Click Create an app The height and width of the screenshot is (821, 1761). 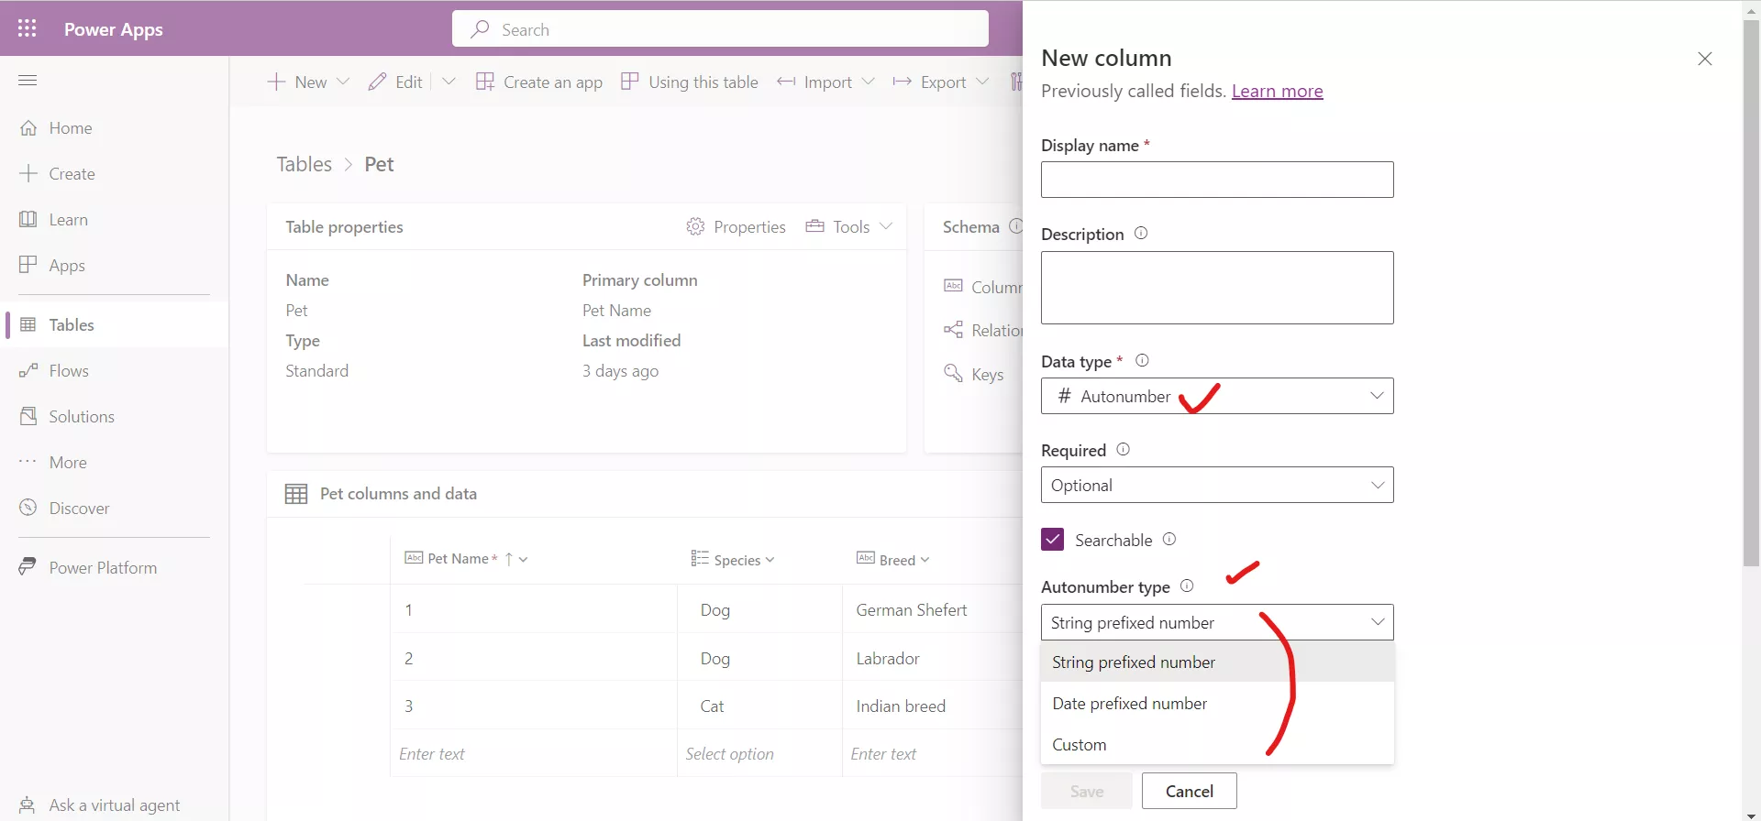(539, 82)
